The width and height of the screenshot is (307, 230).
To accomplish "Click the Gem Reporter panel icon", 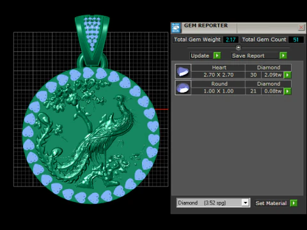I will pyautogui.click(x=176, y=28).
